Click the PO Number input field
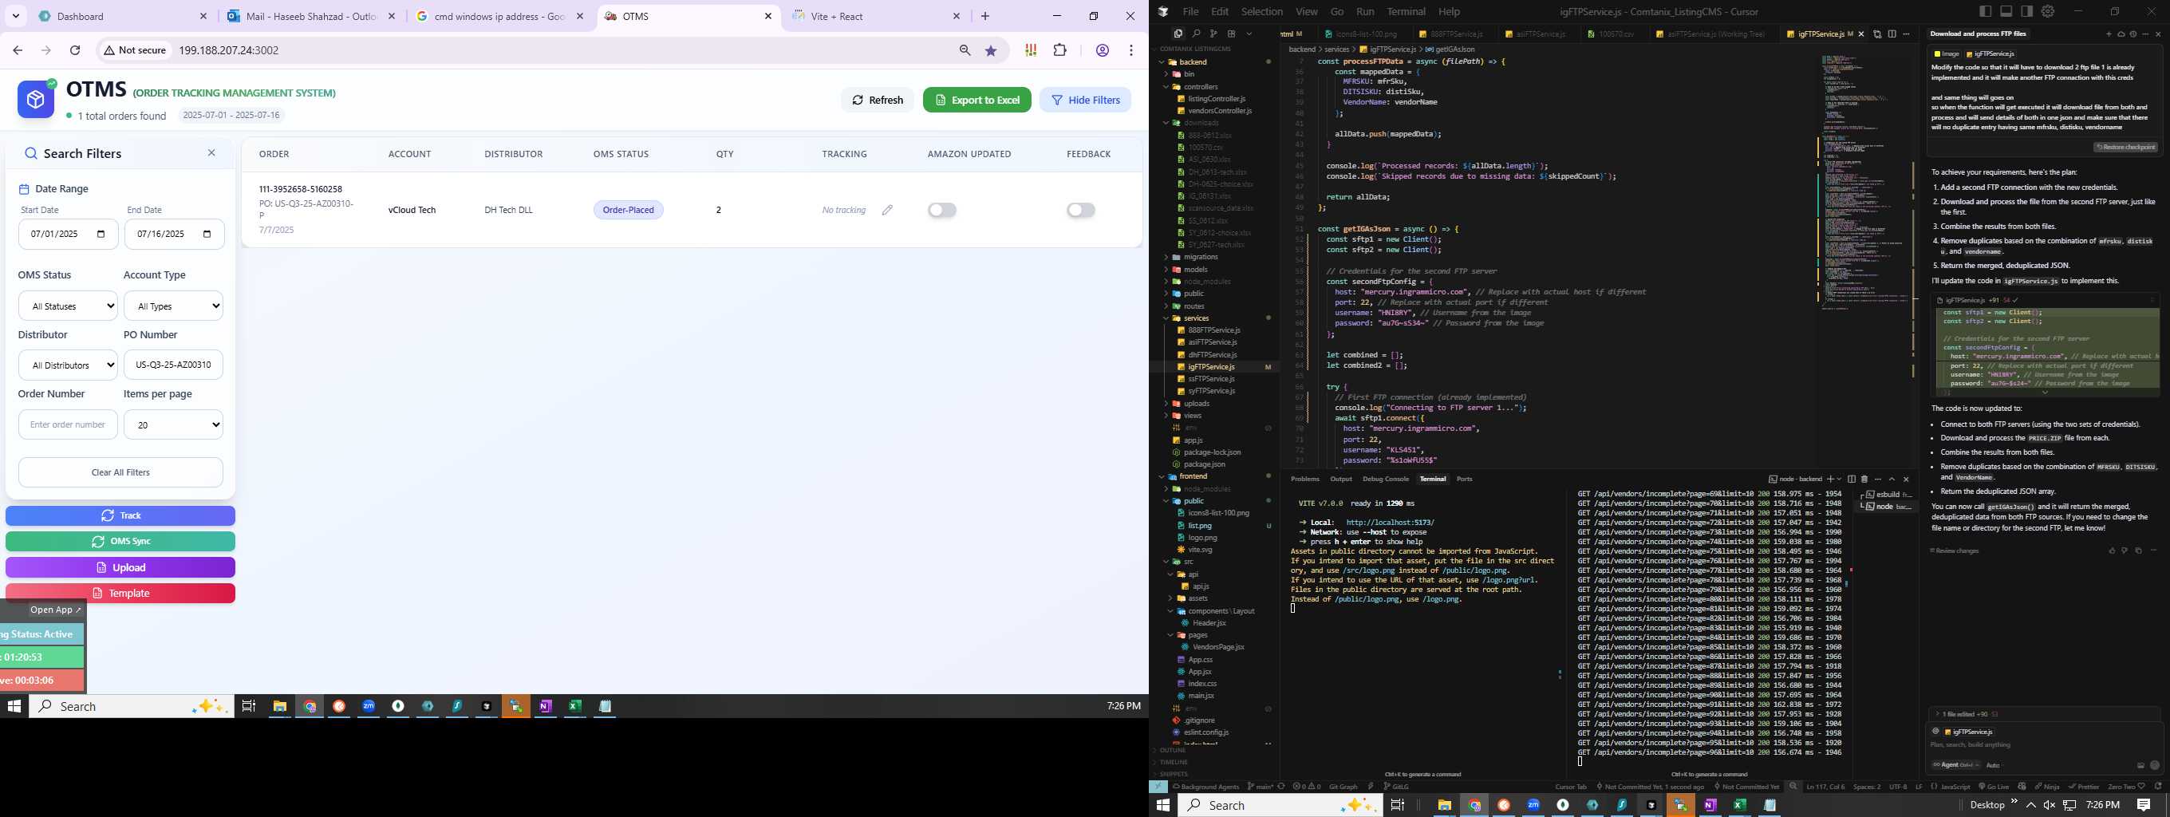This screenshot has width=2170, height=817. tap(174, 365)
